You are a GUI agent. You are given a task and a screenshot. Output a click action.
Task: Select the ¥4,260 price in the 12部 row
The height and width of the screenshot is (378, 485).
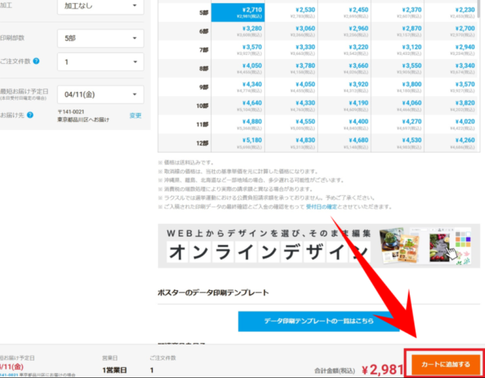(451, 143)
